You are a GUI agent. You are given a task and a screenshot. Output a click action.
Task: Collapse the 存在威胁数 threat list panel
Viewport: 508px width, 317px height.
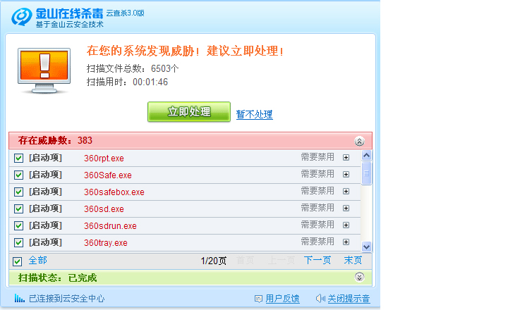(x=359, y=141)
